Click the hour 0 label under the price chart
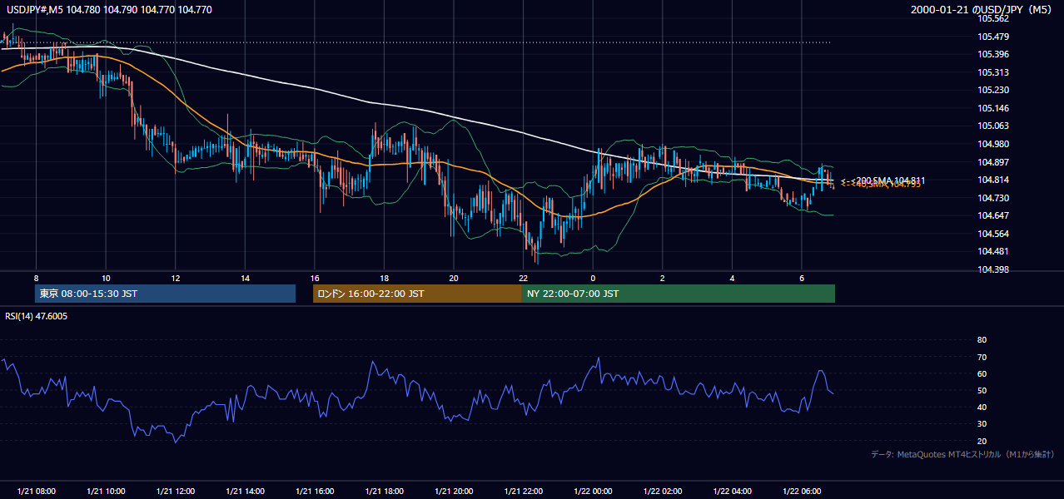1064x499 pixels. 593,278
